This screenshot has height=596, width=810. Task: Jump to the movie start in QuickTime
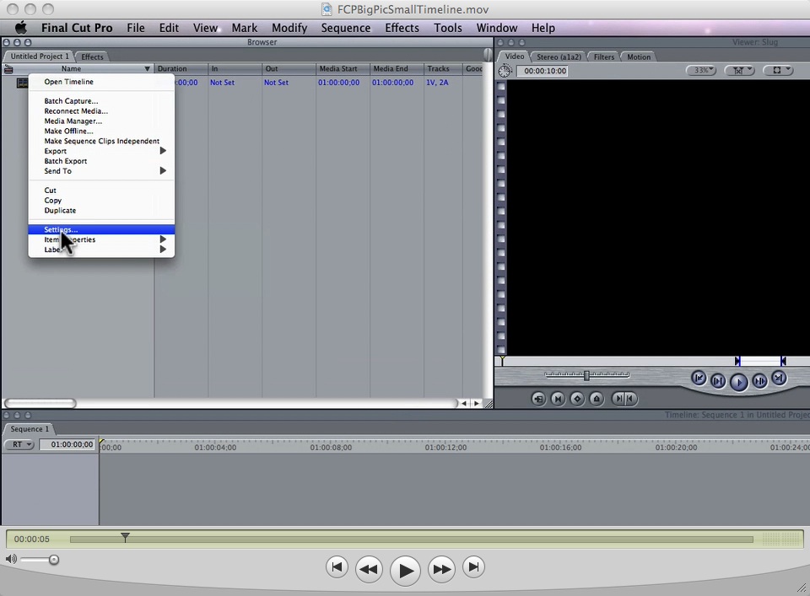[337, 567]
